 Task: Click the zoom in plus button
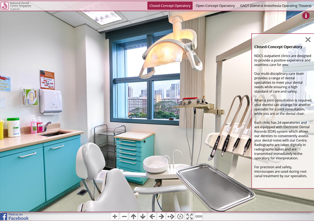pyautogui.click(x=115, y=216)
